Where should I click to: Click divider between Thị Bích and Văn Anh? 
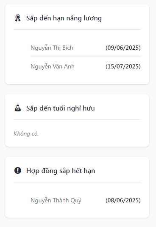pyautogui.click(x=86, y=57)
